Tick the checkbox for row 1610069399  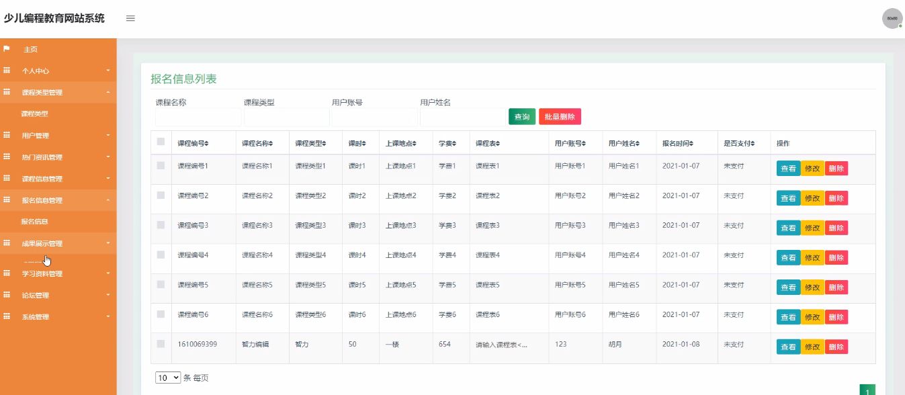[161, 344]
